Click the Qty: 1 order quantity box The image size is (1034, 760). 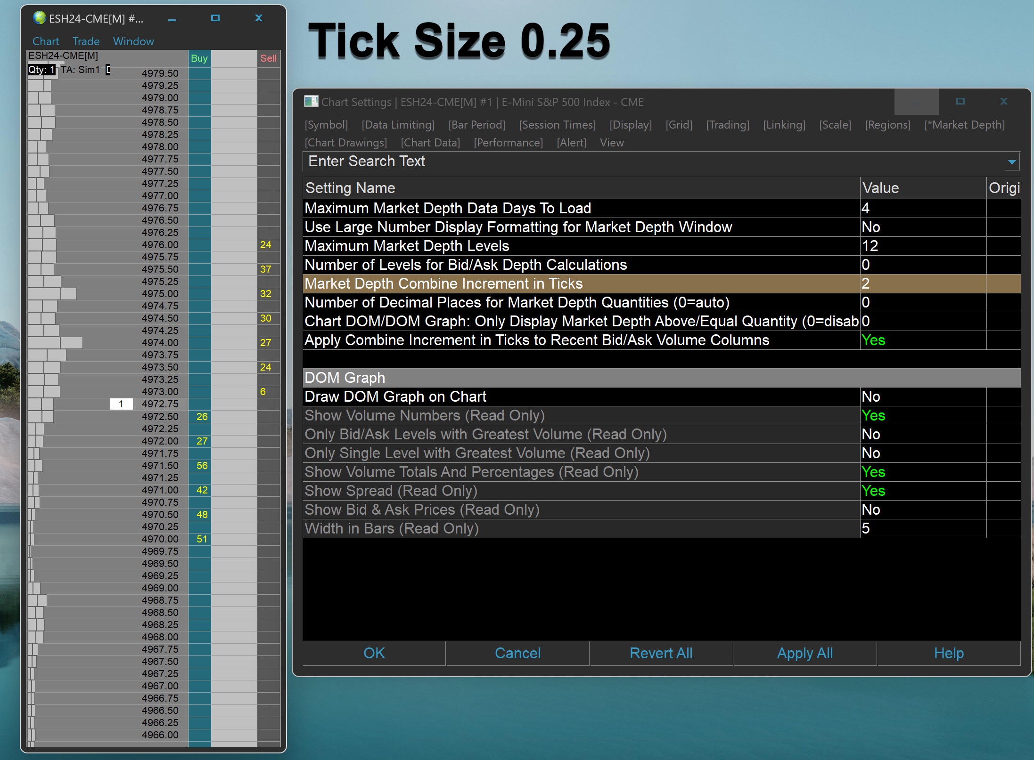coord(41,70)
